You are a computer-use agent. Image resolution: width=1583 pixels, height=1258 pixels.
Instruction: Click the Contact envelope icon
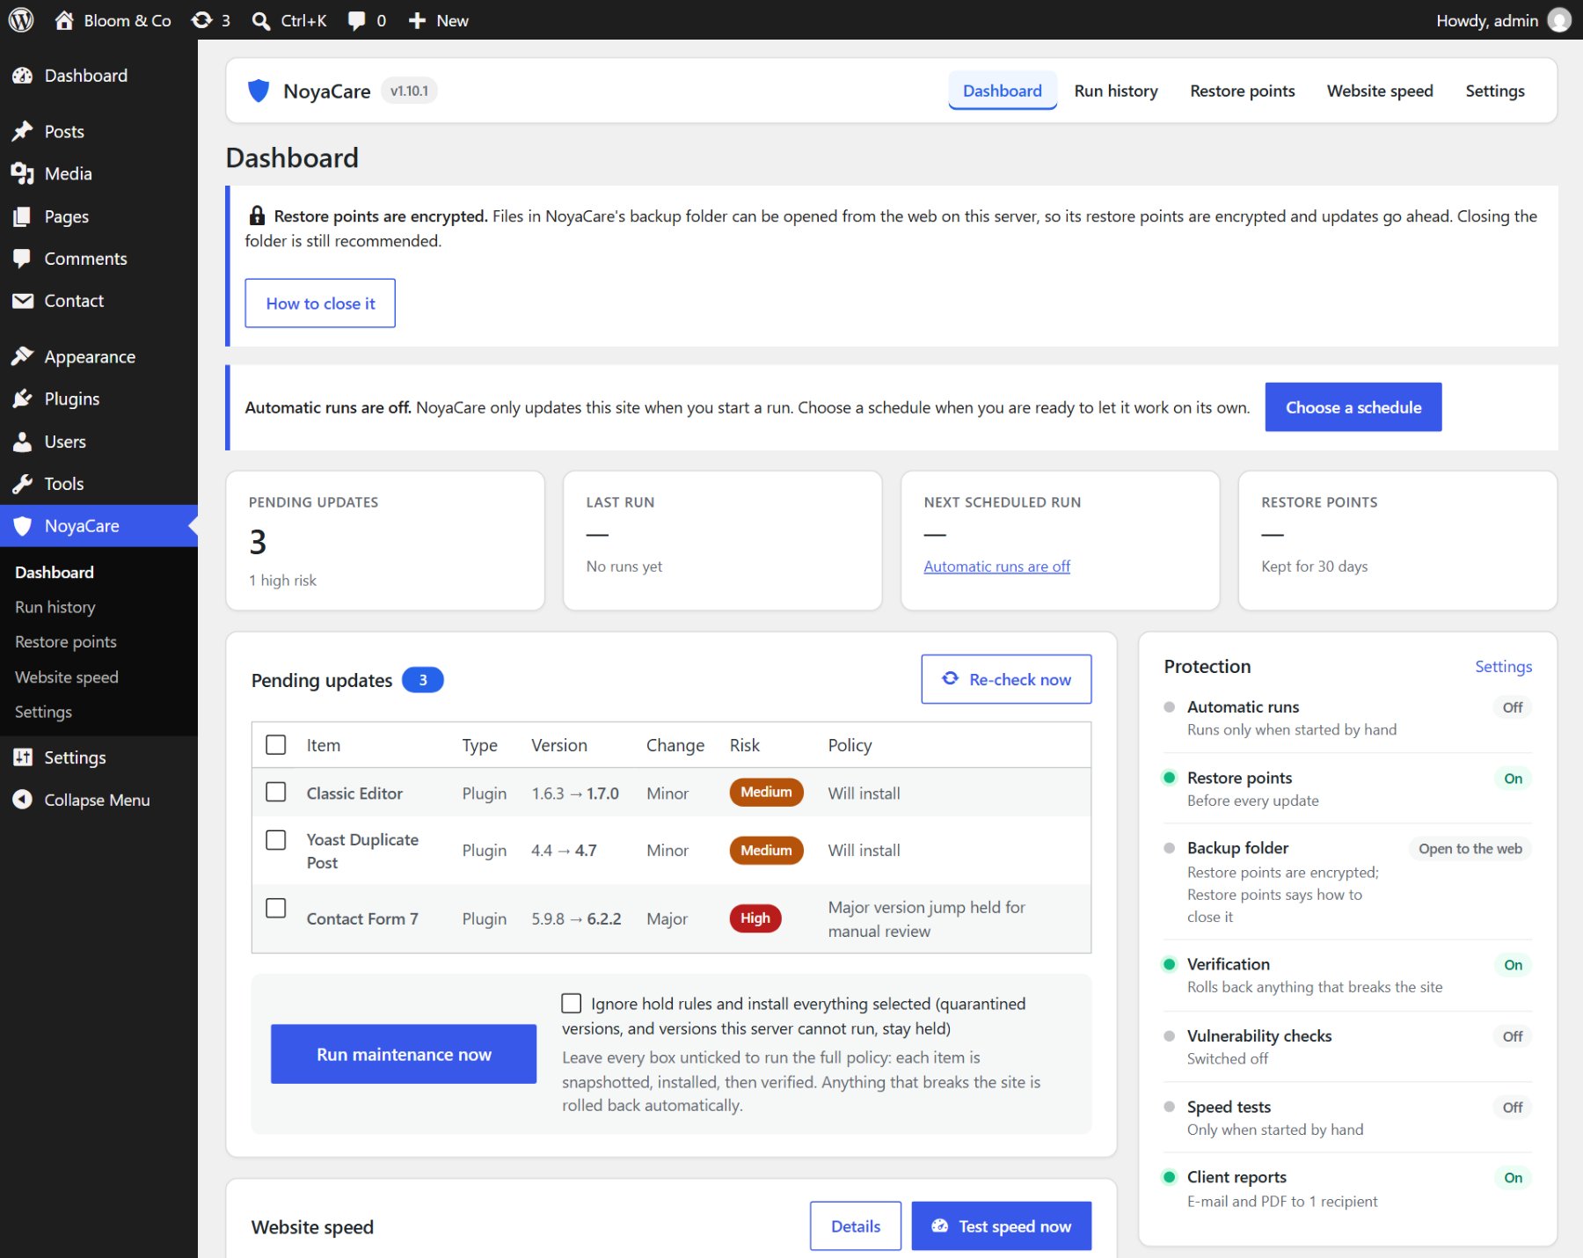[23, 301]
